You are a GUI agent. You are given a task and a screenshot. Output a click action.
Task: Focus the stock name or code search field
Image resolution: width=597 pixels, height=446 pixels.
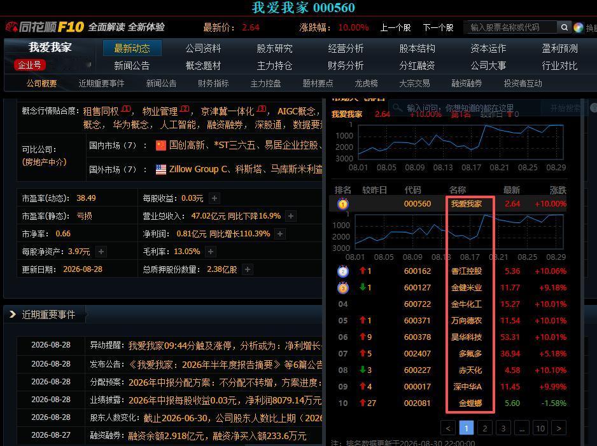tap(510, 27)
